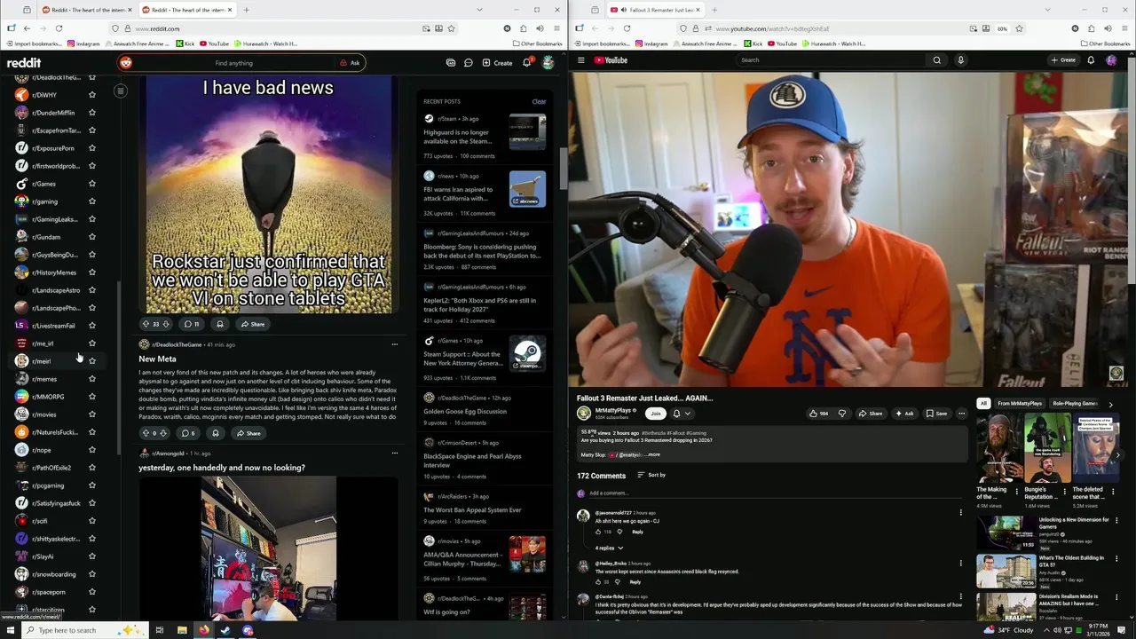Click the Reddit logo to go home
Screen dimensions: 1136x639
(x=24, y=63)
